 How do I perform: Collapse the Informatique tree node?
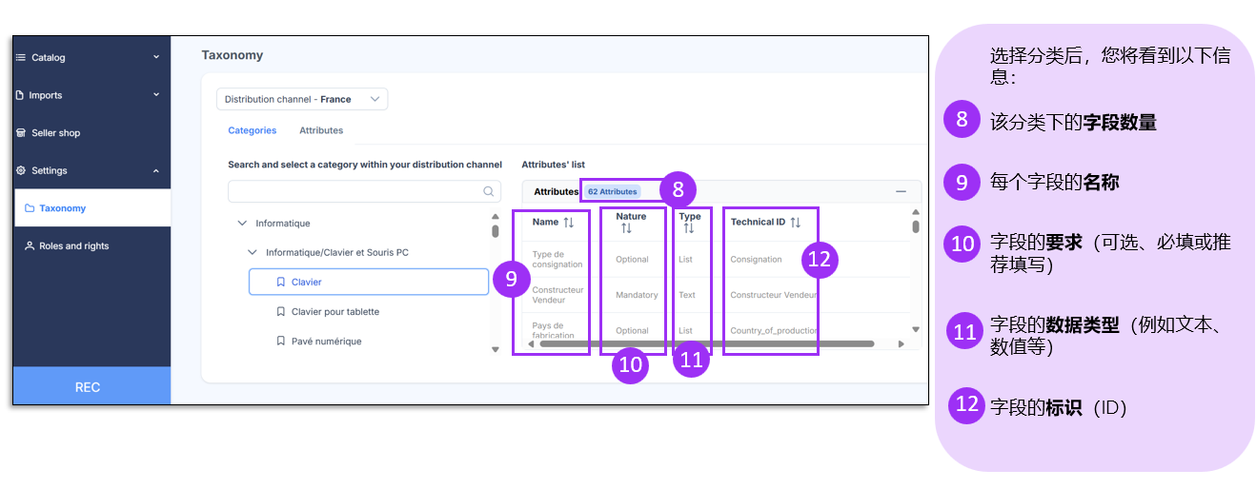click(241, 224)
